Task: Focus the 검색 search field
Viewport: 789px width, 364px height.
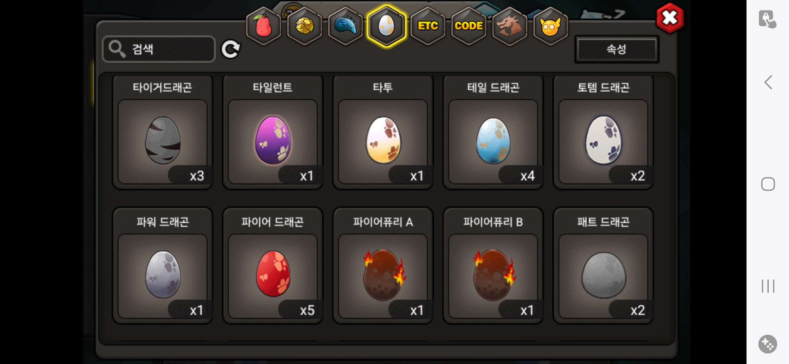Action: pyautogui.click(x=159, y=49)
